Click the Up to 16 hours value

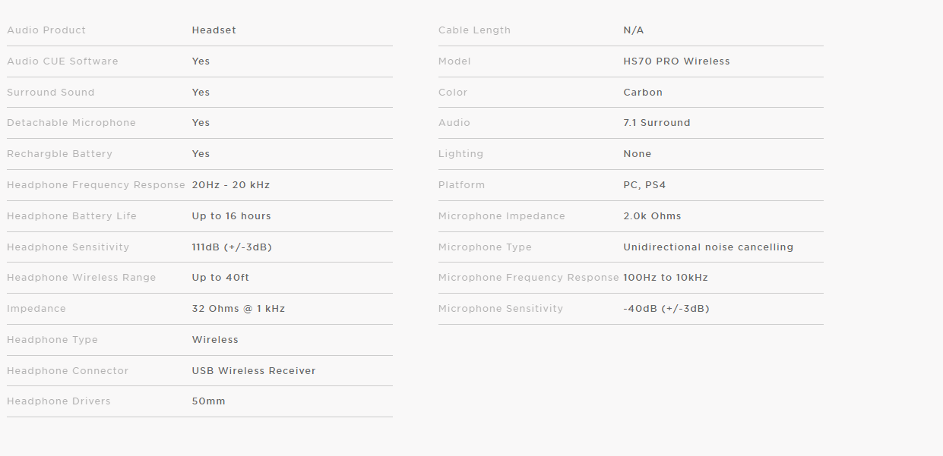pyautogui.click(x=231, y=216)
